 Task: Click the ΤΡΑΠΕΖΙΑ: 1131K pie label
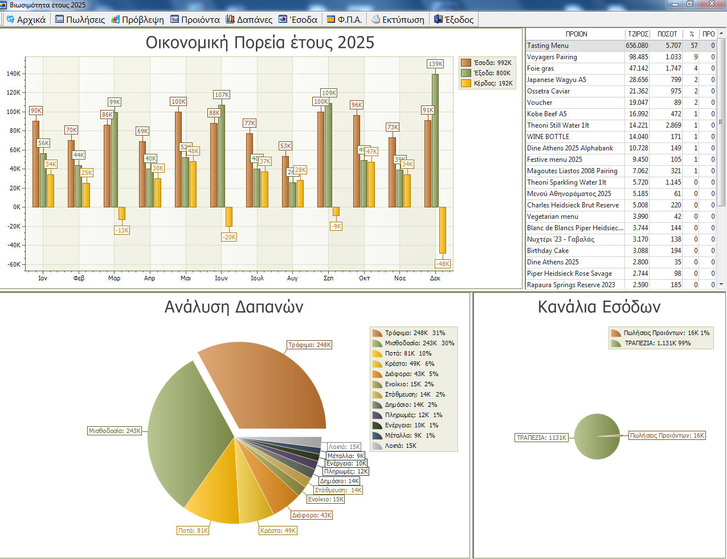tap(541, 438)
